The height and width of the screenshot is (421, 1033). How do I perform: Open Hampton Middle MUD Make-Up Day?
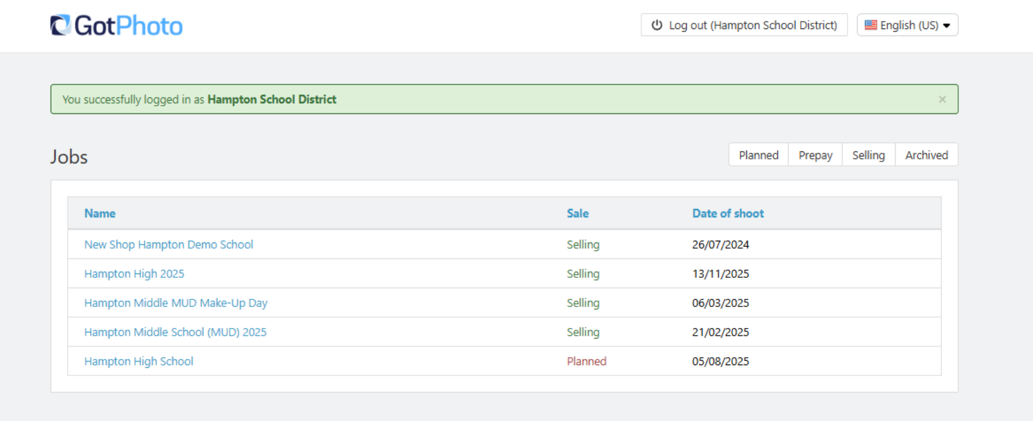coord(176,303)
